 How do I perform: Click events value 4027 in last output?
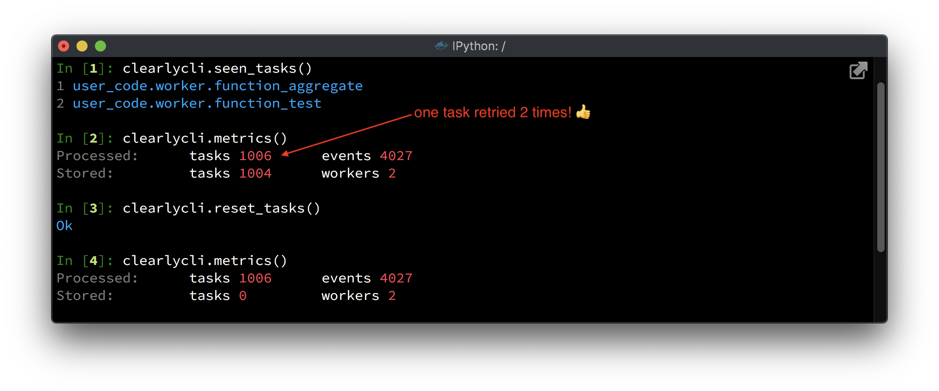[396, 278]
